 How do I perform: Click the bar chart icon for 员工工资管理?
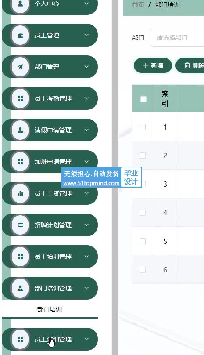click(20, 193)
